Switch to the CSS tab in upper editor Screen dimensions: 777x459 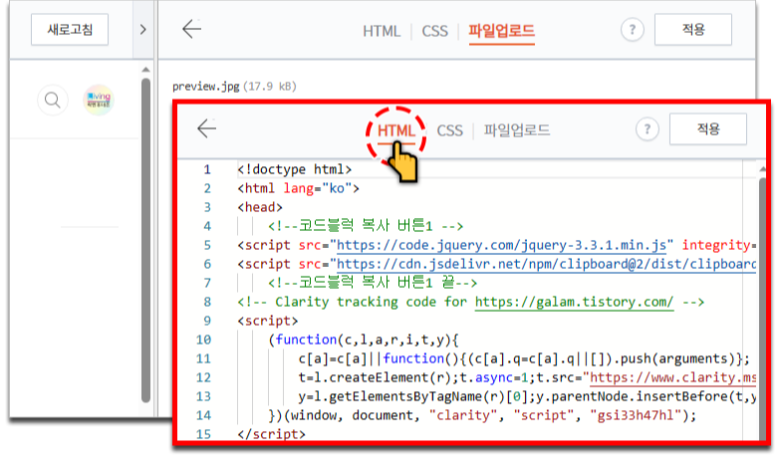click(x=434, y=31)
